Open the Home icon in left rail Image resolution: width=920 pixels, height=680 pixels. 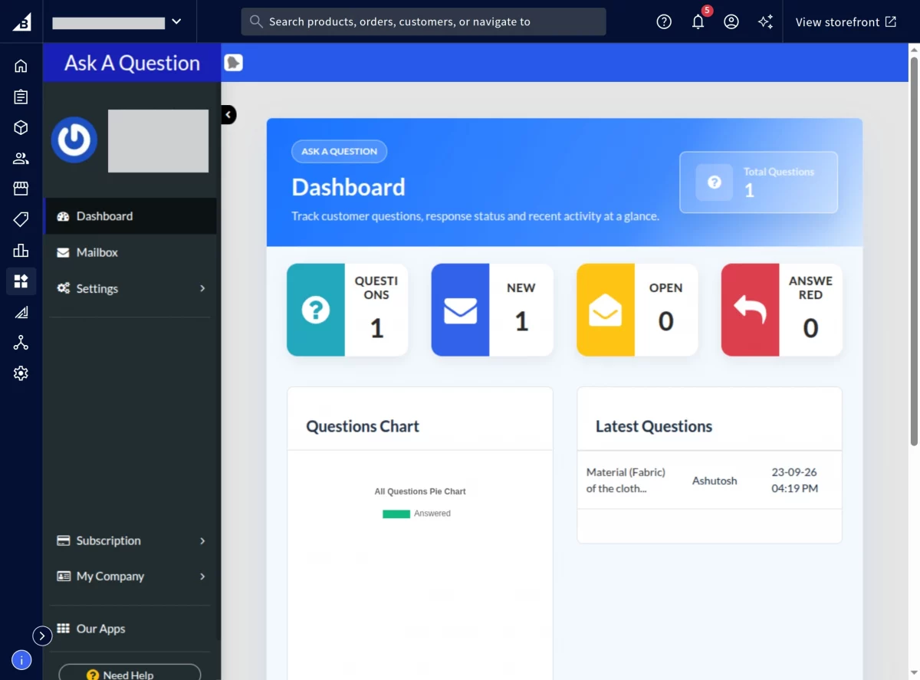click(x=21, y=66)
